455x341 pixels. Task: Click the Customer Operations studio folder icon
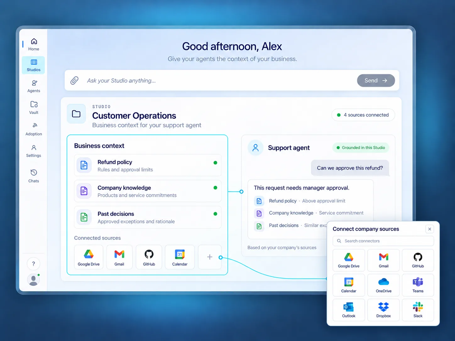click(x=76, y=114)
